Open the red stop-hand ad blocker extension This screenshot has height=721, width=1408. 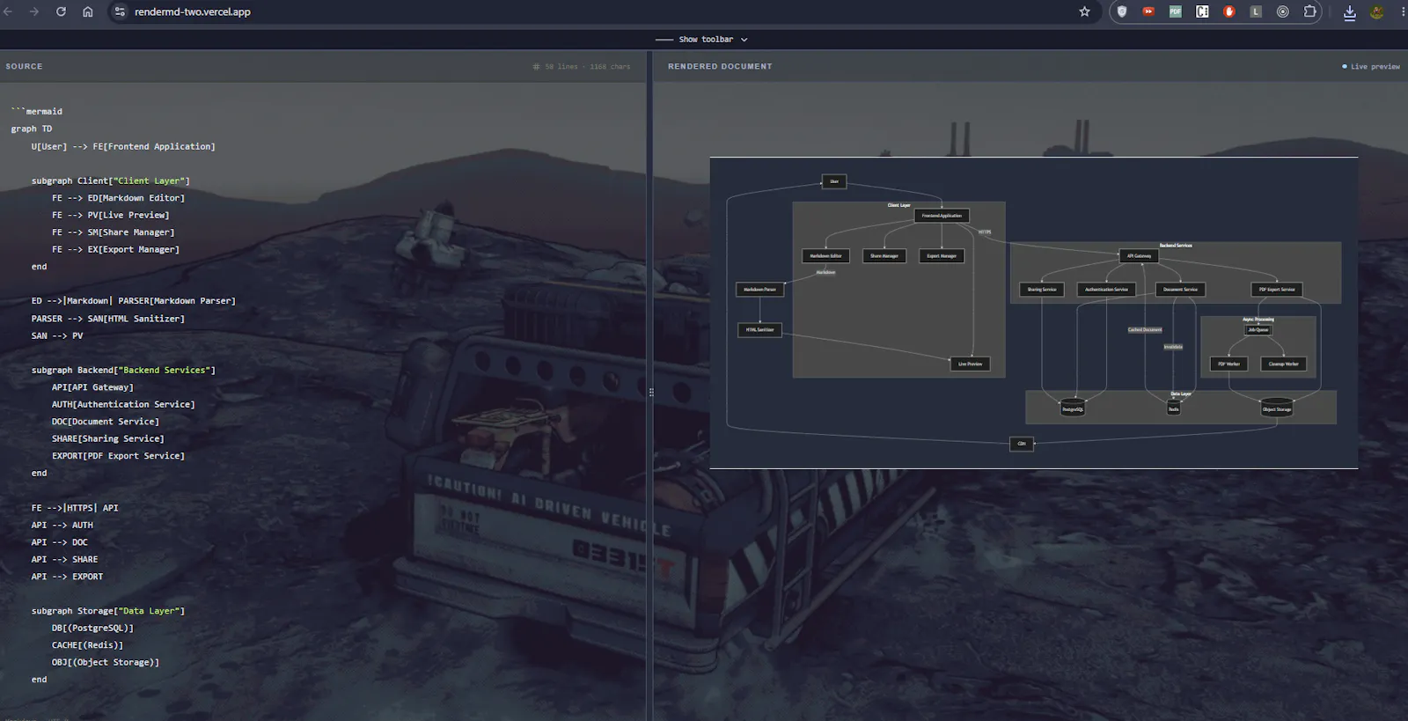tap(1229, 11)
